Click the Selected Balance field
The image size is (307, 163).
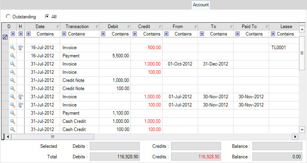pyautogui.click(x=277, y=146)
